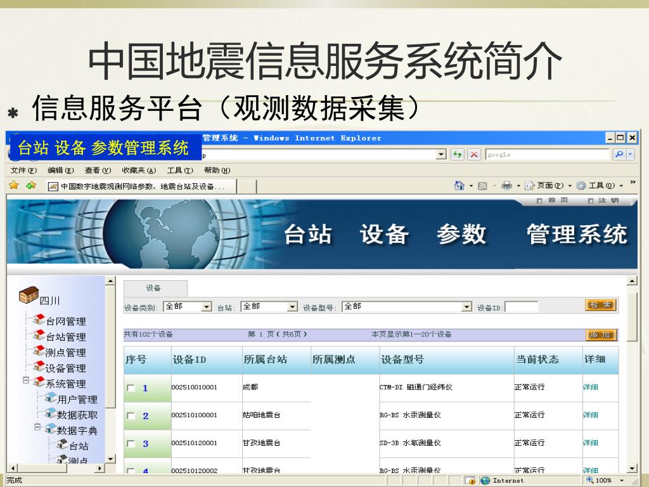
Task: Click the new tab button
Action: pyautogui.click(x=247, y=186)
